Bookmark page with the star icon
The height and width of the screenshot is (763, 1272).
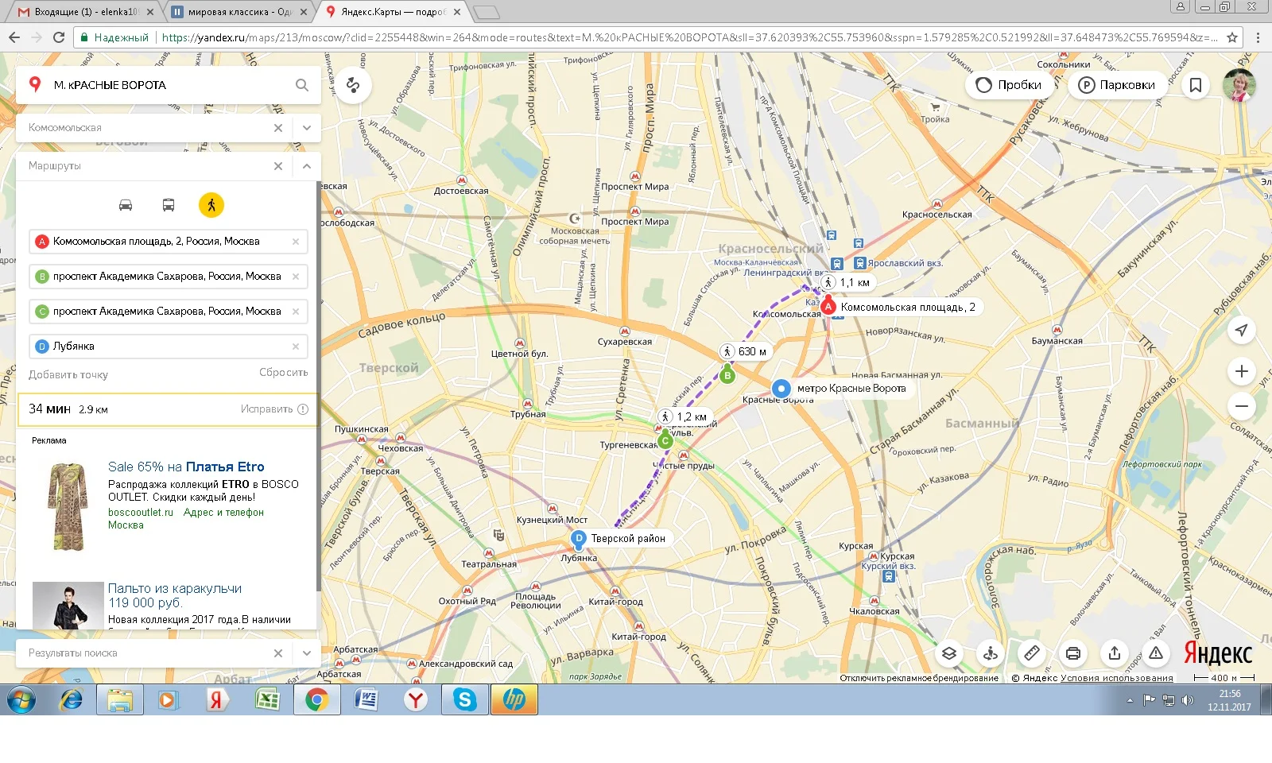[x=1232, y=37]
